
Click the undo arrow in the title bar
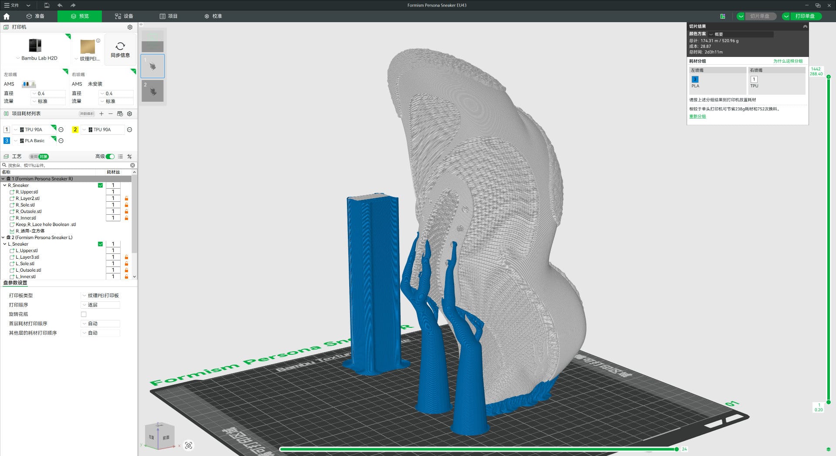pos(60,5)
